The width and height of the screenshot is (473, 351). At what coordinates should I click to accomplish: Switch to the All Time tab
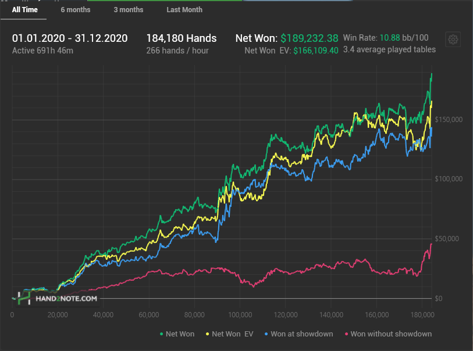point(25,10)
